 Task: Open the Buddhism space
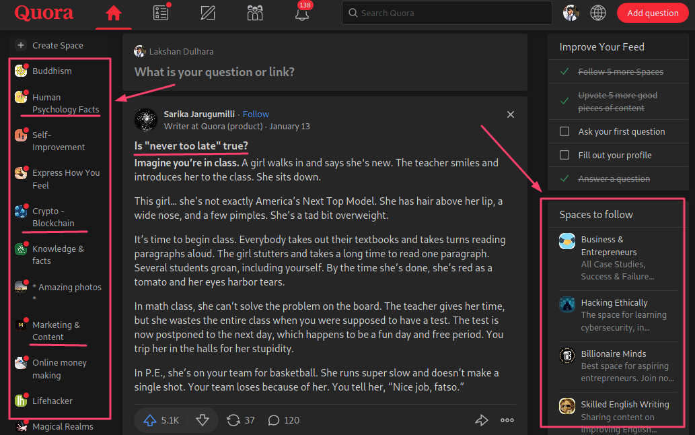pos(52,71)
